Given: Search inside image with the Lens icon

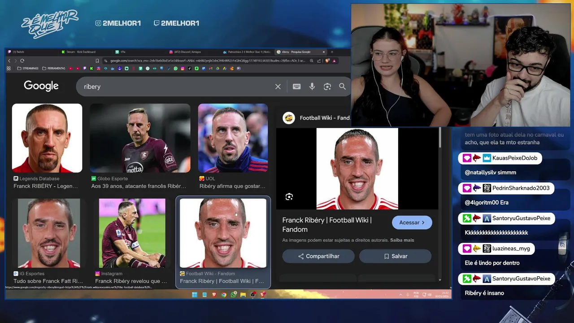Looking at the screenshot, I should 289,196.
